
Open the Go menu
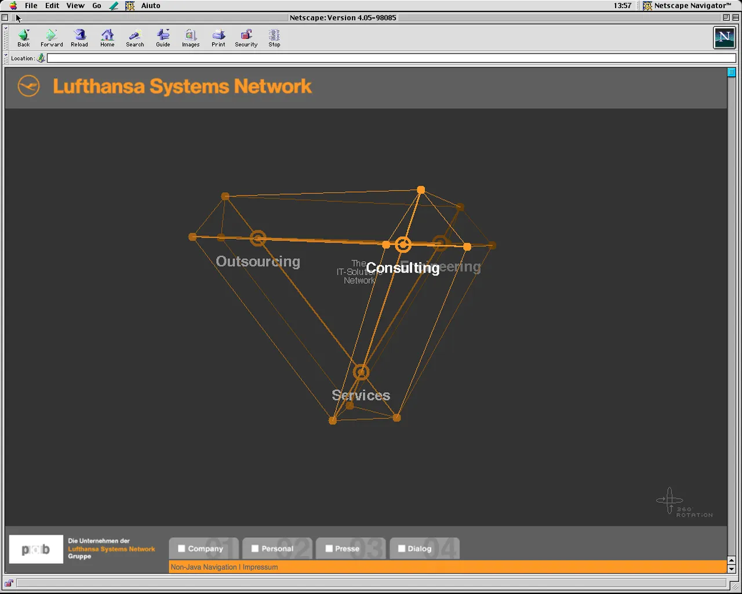97,6
